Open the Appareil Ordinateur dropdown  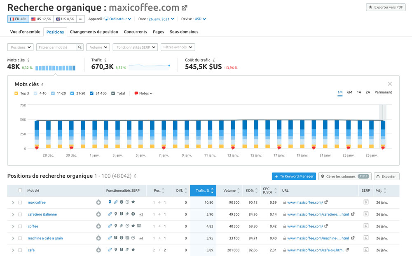[118, 19]
